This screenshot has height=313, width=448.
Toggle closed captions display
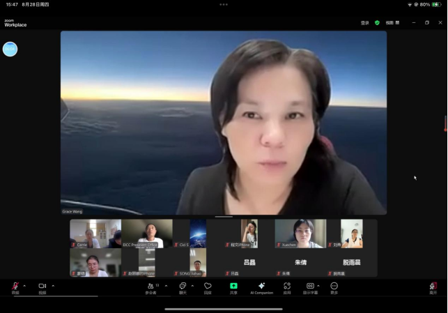coord(310,287)
